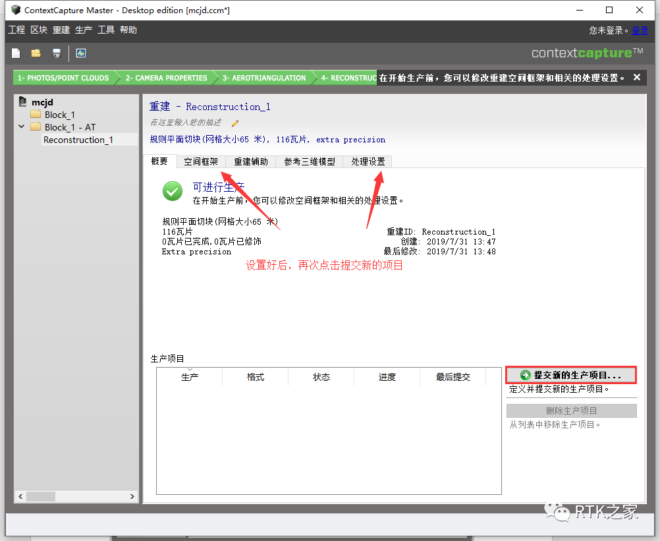Click the 0瓦片已完成,0瓦片已修饰 text
The height and width of the screenshot is (541, 660).
tap(211, 242)
